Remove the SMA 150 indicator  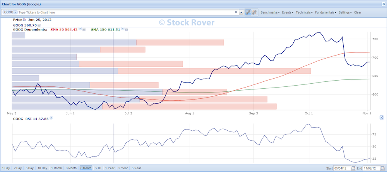123,29
